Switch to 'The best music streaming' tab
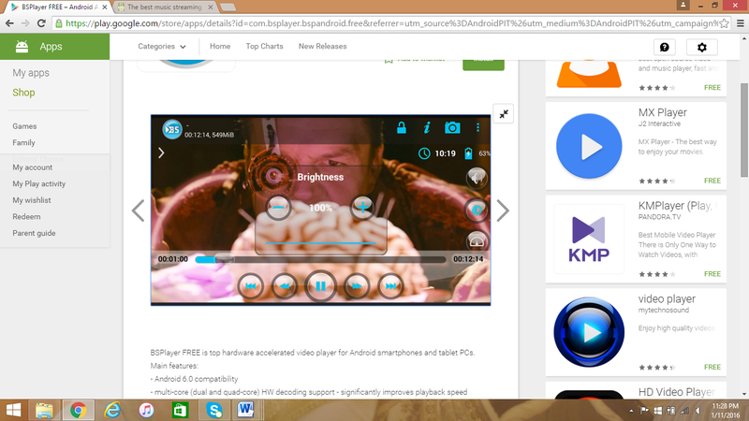Image resolution: width=749 pixels, height=421 pixels. point(165,7)
